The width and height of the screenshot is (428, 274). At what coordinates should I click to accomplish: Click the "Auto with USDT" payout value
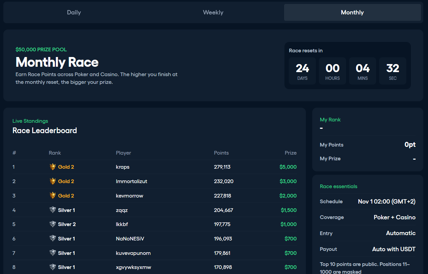pyautogui.click(x=394, y=249)
